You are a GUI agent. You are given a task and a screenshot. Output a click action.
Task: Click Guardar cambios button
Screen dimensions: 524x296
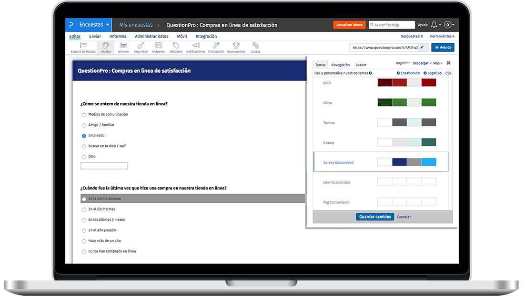click(375, 217)
